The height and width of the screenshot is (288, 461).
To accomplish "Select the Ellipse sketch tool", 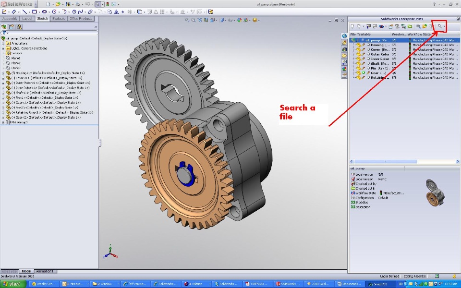I will coord(90,12).
